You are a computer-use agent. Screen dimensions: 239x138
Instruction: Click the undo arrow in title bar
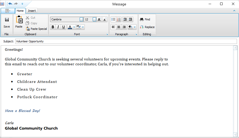click(10, 4)
